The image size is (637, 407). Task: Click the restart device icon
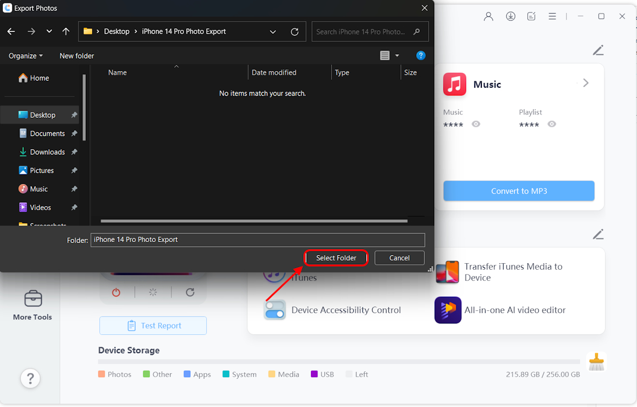[x=190, y=292]
